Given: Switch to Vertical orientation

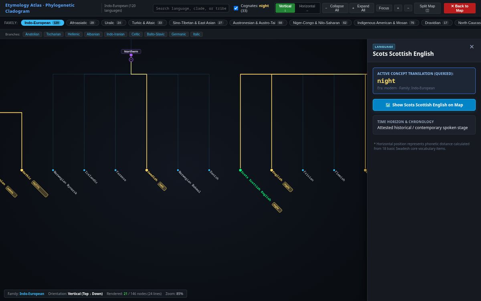Looking at the screenshot, I should [285, 8].
